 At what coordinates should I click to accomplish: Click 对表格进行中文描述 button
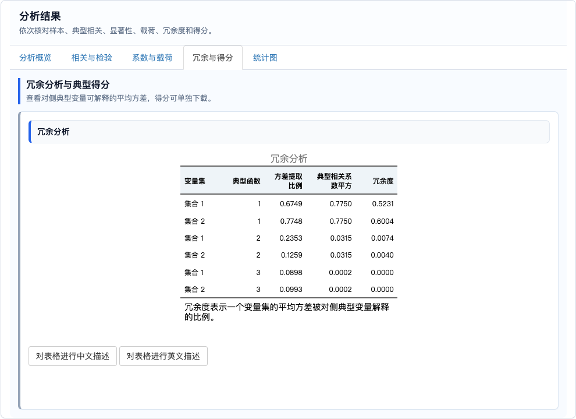(x=73, y=356)
